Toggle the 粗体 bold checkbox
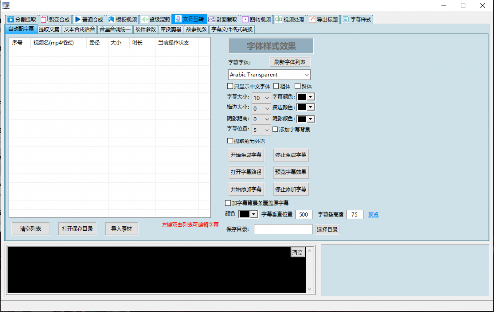494x312 pixels. coord(276,86)
